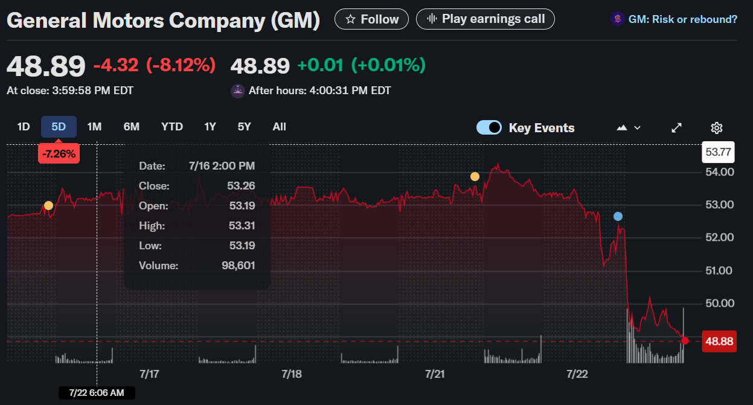Screen dimensions: 753x405
Task: Click the yellow key event marker on 7/21
Action: (475, 177)
